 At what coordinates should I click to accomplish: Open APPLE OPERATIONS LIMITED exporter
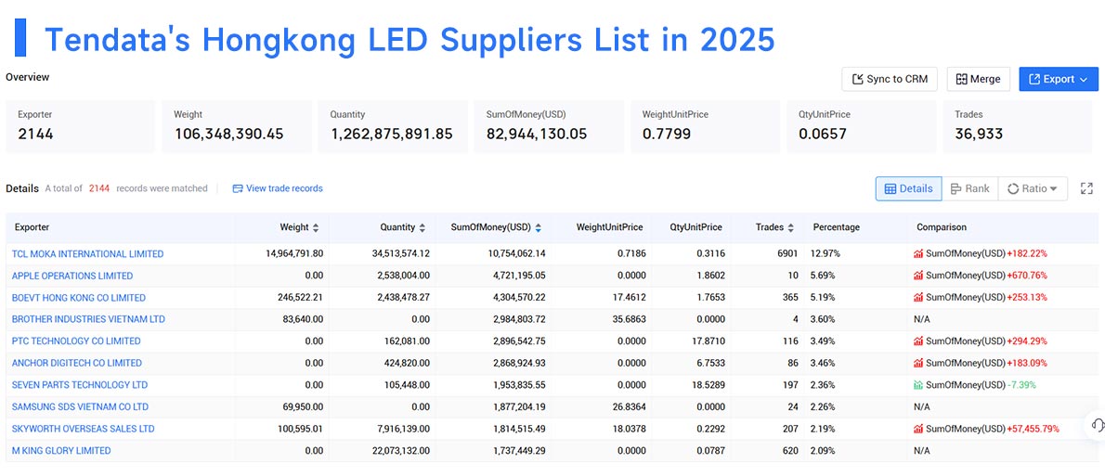(x=71, y=276)
